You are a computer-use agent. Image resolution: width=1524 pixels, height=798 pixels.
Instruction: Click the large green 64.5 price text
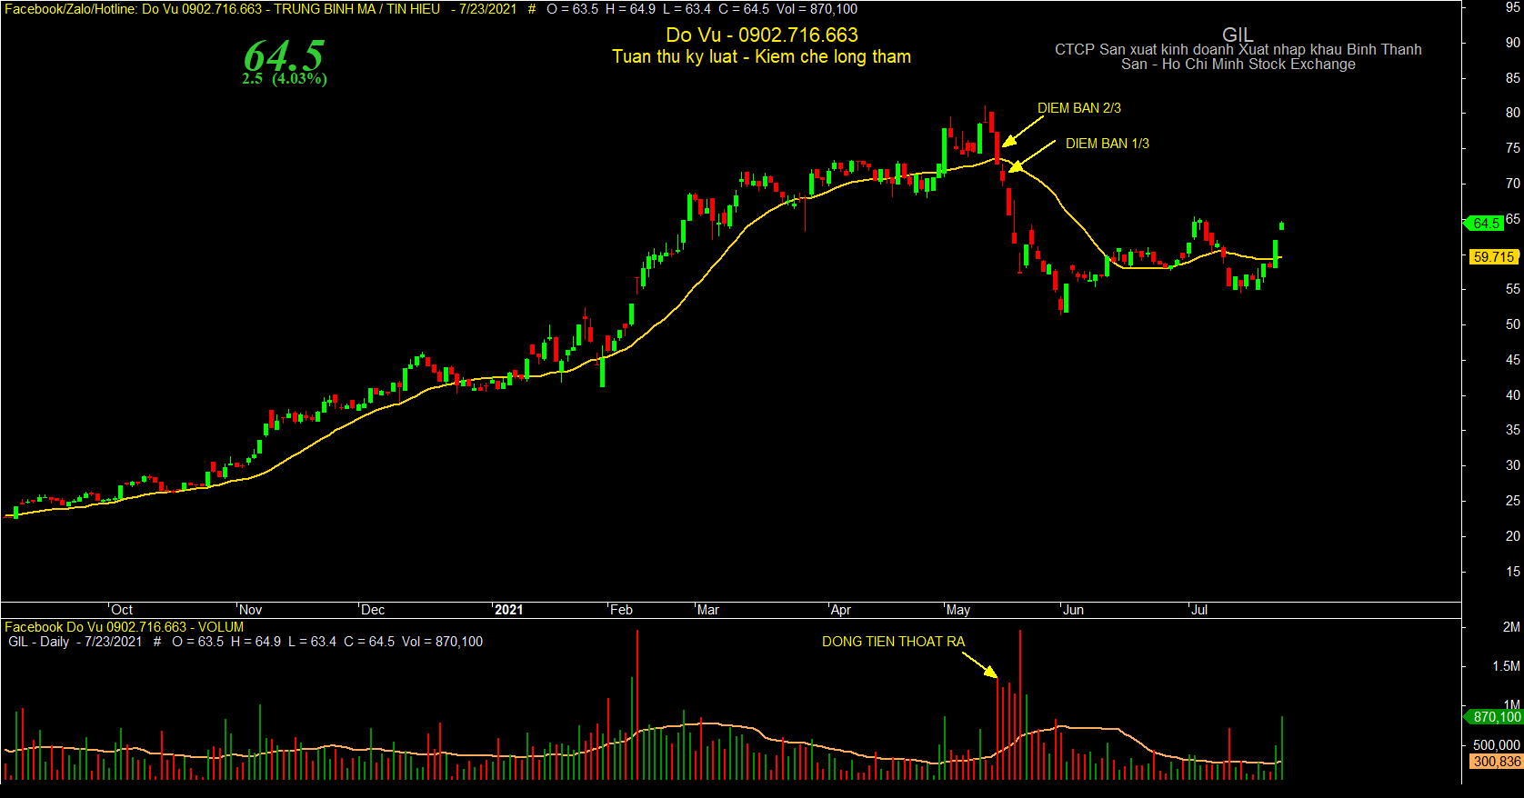click(x=284, y=55)
